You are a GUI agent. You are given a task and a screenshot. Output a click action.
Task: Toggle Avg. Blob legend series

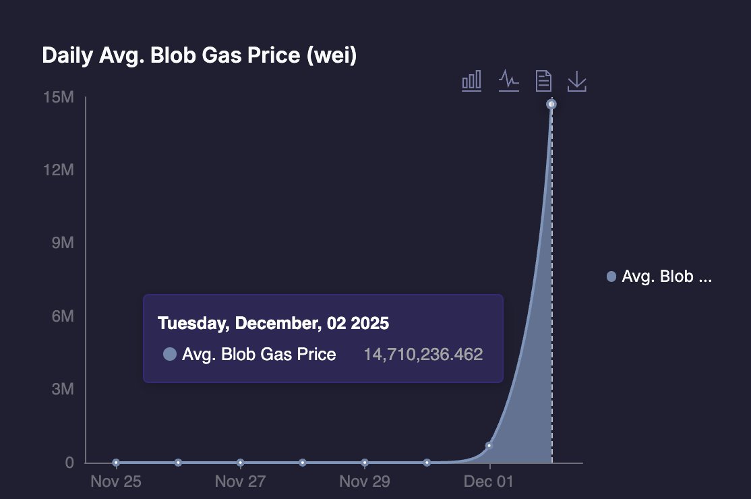[659, 276]
